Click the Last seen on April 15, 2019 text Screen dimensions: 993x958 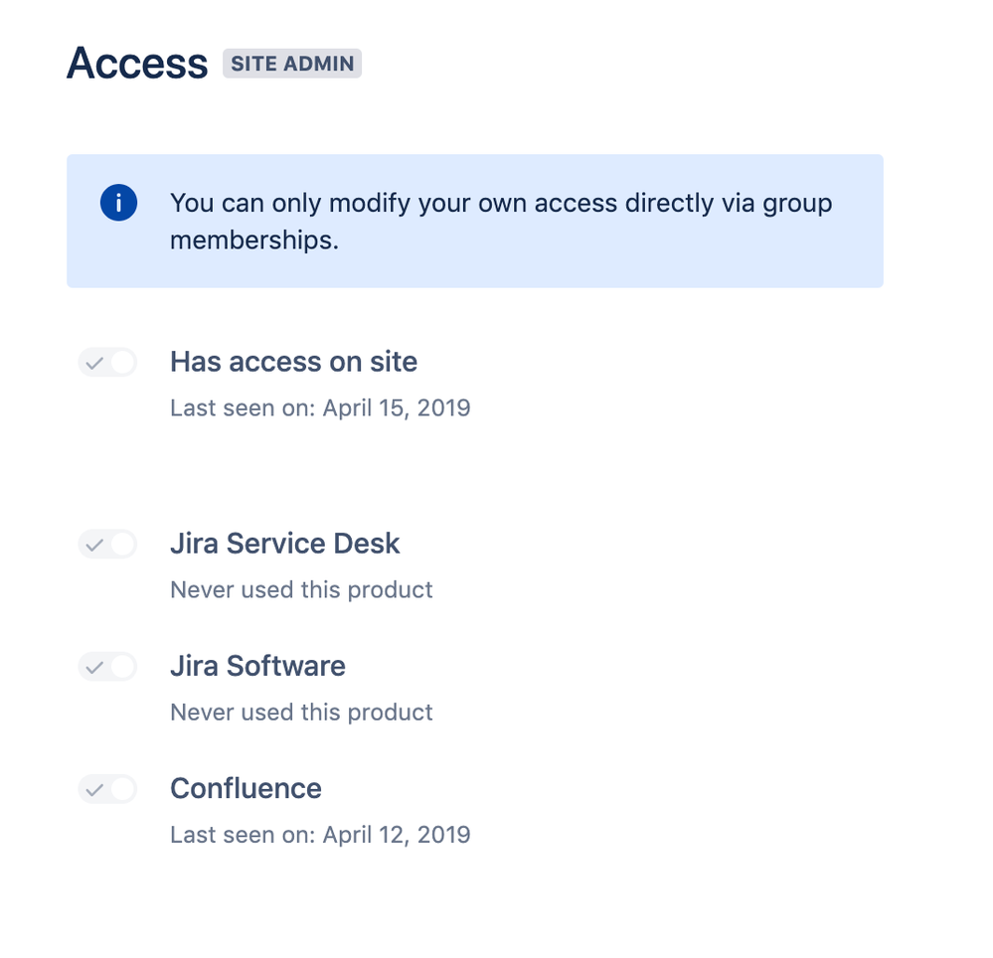pos(320,407)
